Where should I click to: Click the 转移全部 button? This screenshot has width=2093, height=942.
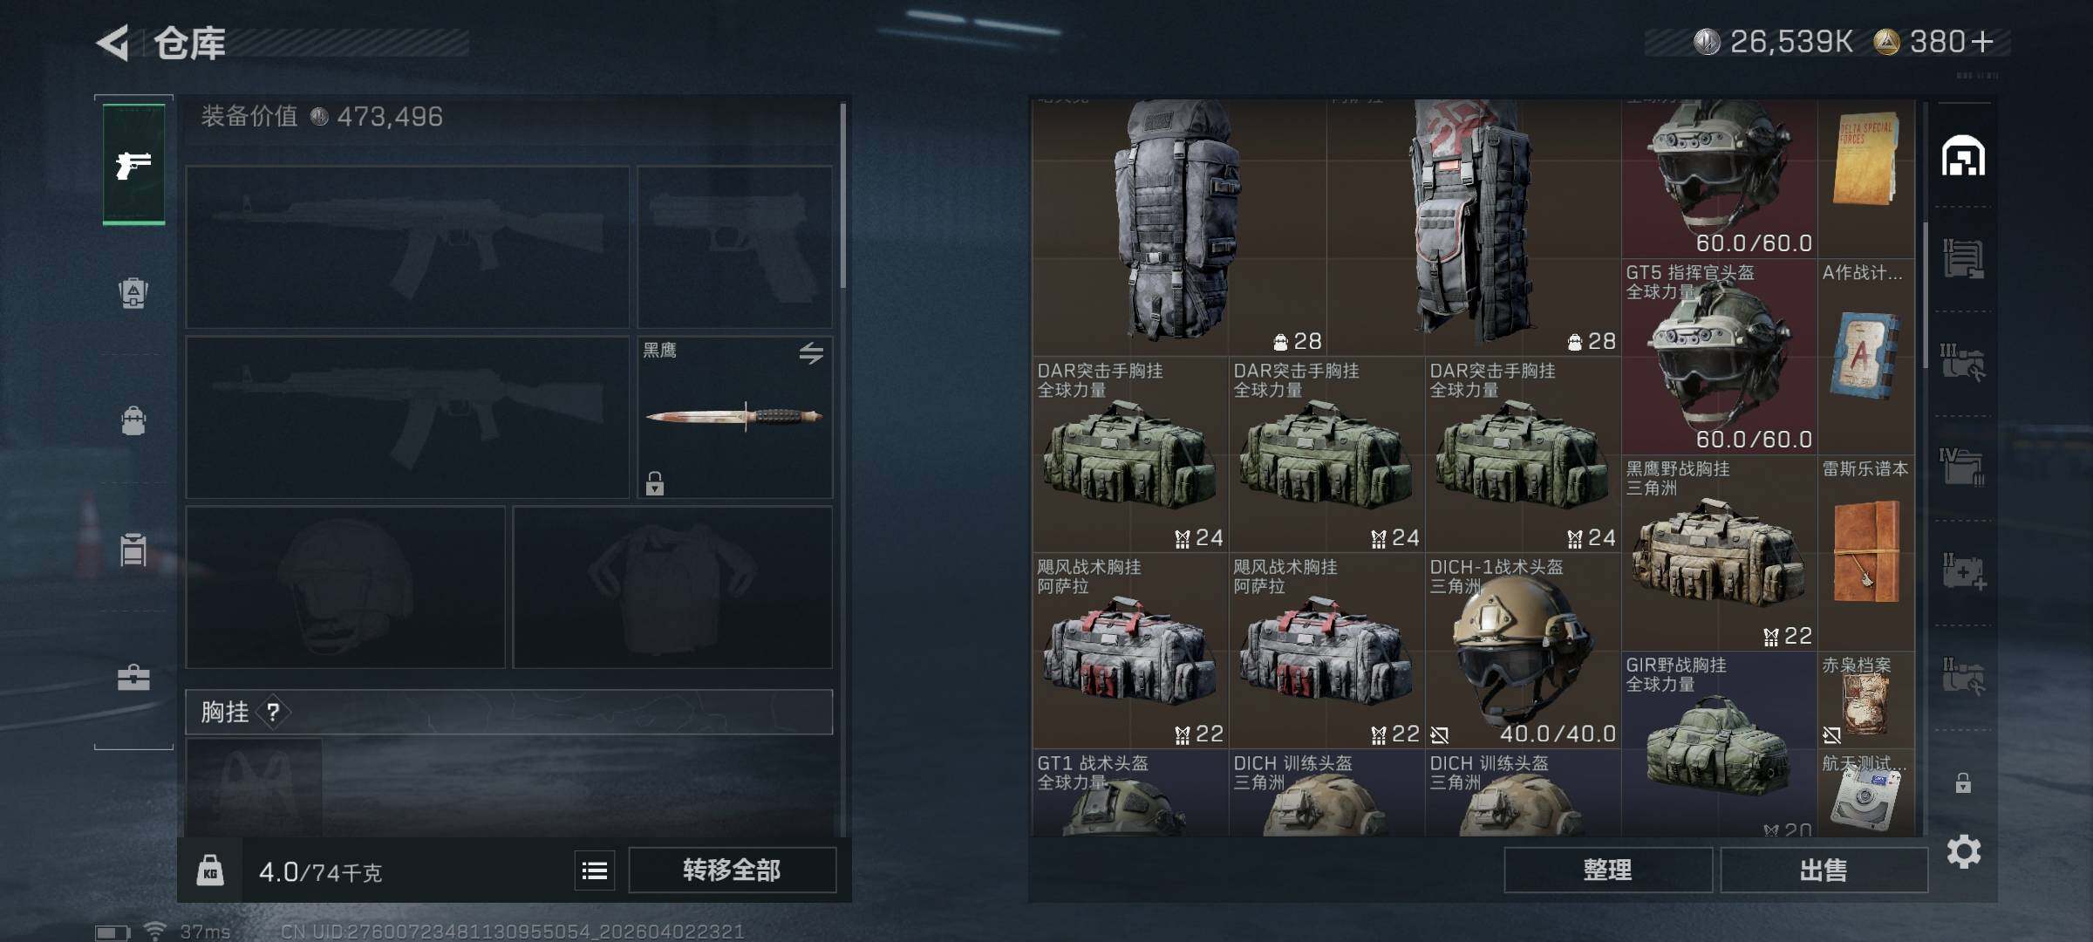pos(732,870)
